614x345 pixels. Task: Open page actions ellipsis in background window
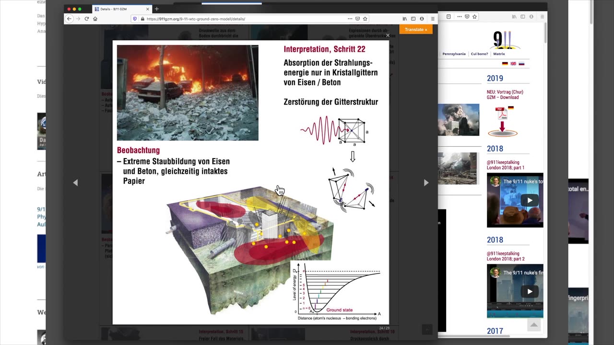pos(459,17)
